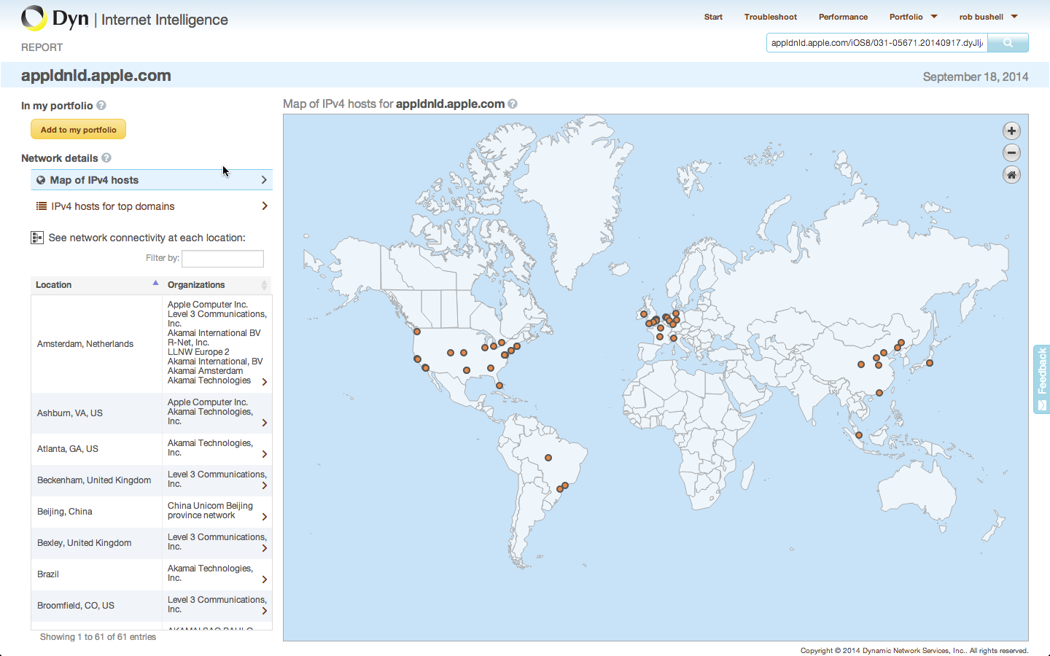This screenshot has height=656, width=1050.
Task: Click the network connectivity icon
Action: tap(37, 238)
